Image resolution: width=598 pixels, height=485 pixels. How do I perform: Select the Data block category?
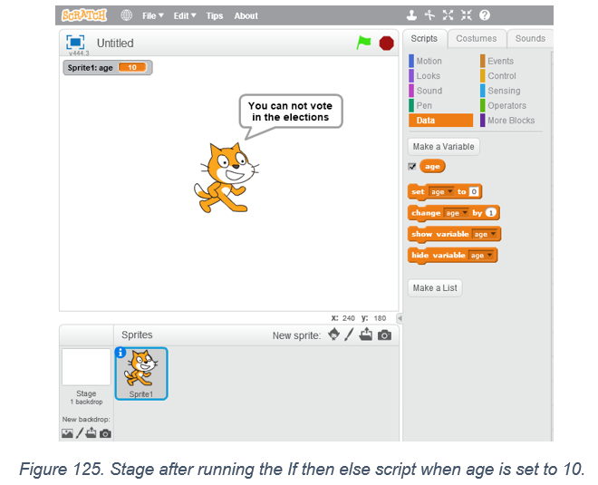441,121
